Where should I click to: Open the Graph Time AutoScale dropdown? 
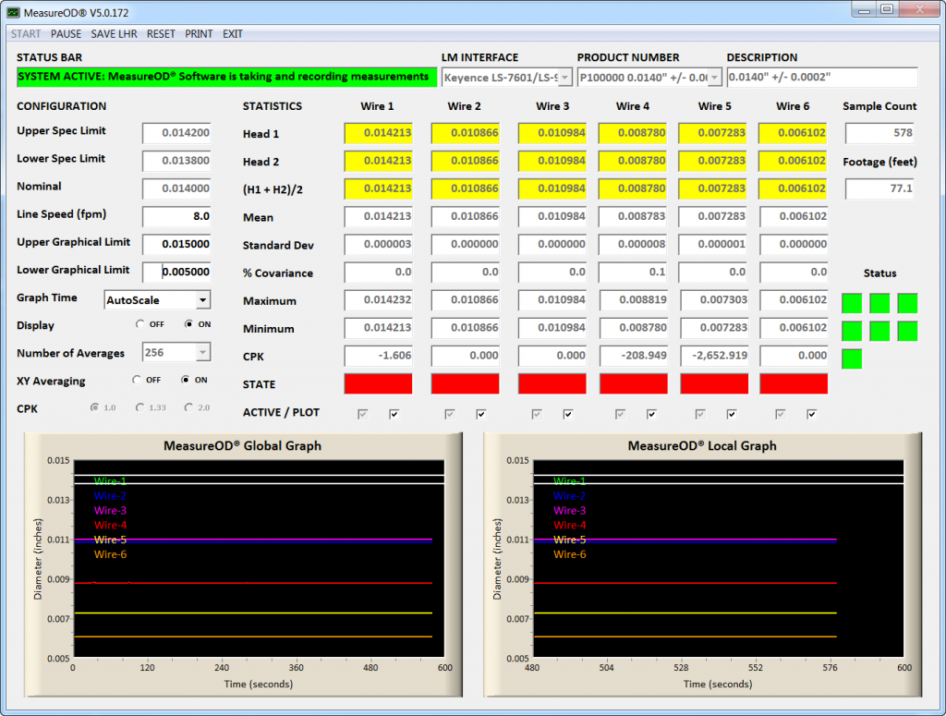click(x=202, y=300)
